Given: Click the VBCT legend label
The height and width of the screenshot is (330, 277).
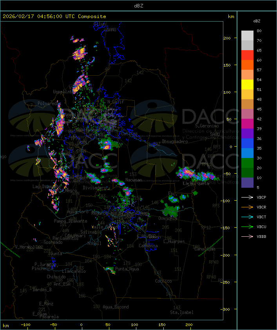Looking at the screenshot, I should [x=261, y=217].
